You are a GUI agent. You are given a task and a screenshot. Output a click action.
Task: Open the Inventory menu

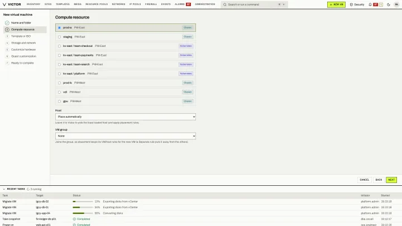tap(33, 4)
